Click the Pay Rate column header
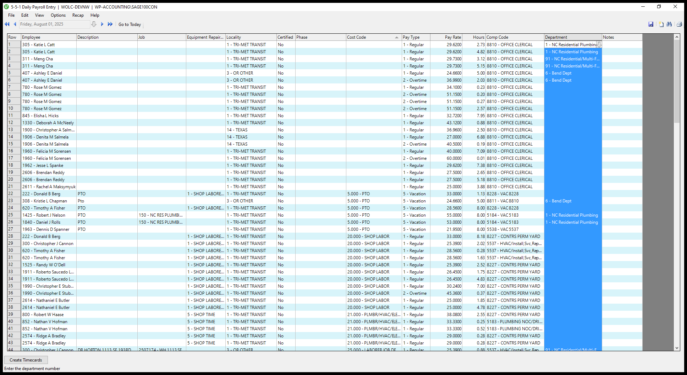Viewport: 687px width, 375px height. (446, 37)
